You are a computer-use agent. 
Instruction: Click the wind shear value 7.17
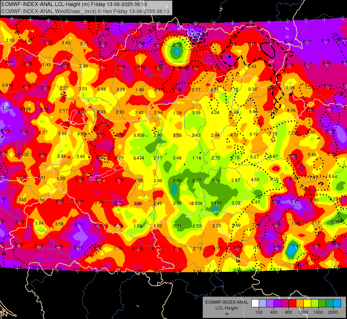(x=234, y=89)
